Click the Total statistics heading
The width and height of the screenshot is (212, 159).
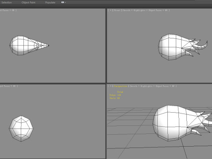pos(120,92)
